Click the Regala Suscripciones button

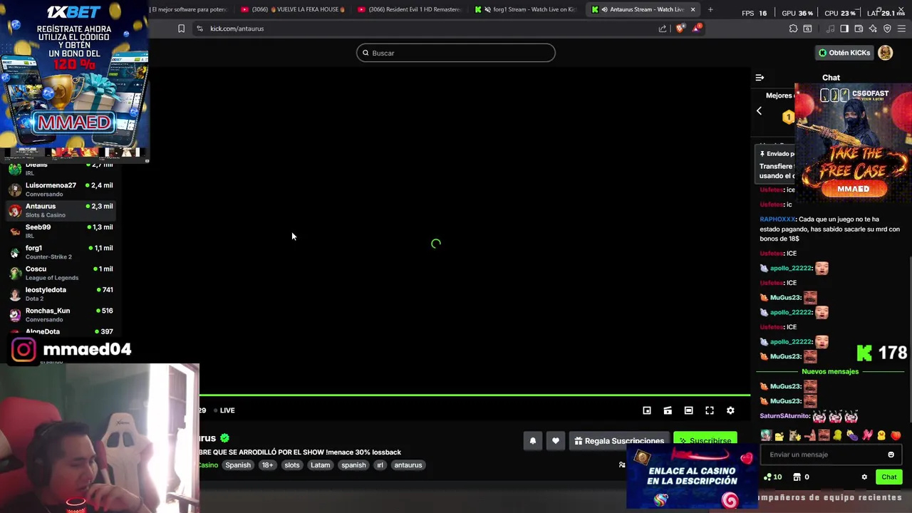coord(619,441)
